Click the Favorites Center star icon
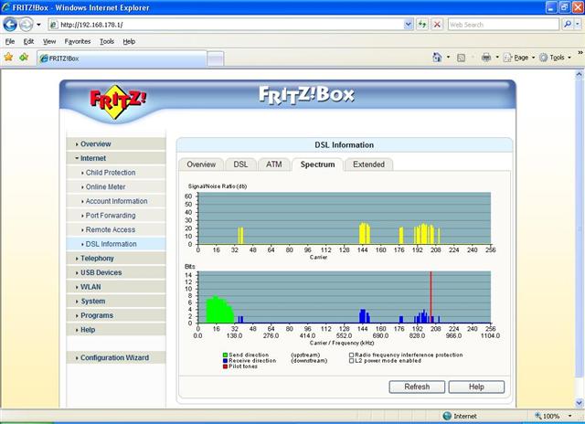Screen dimensions: 585x424 8,57
